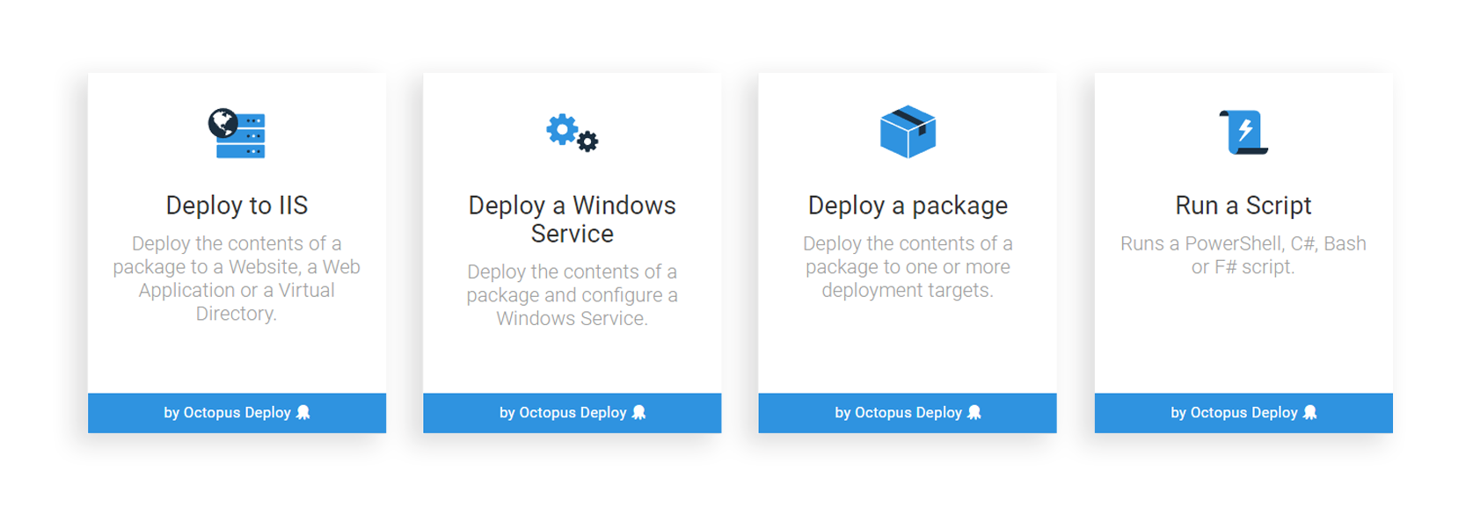Click the octopus icon on the Deploy to IIS card
Image resolution: width=1466 pixels, height=507 pixels.
tap(303, 412)
